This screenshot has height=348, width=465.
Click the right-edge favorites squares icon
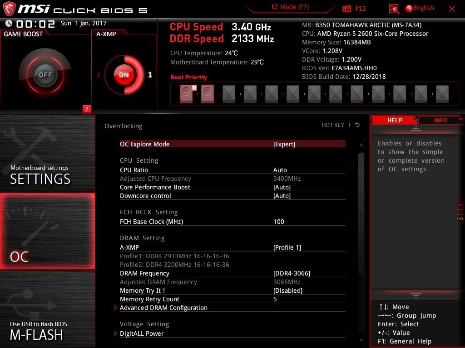(x=460, y=208)
